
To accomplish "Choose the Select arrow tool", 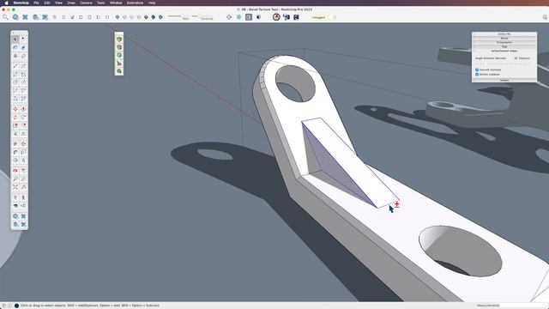I will (15, 39).
